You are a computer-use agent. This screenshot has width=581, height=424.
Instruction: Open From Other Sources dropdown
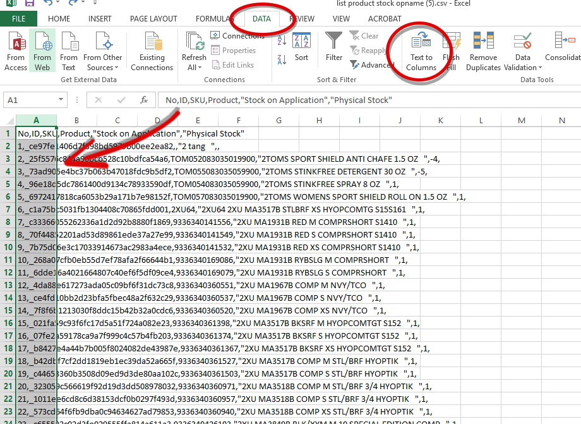(x=103, y=51)
